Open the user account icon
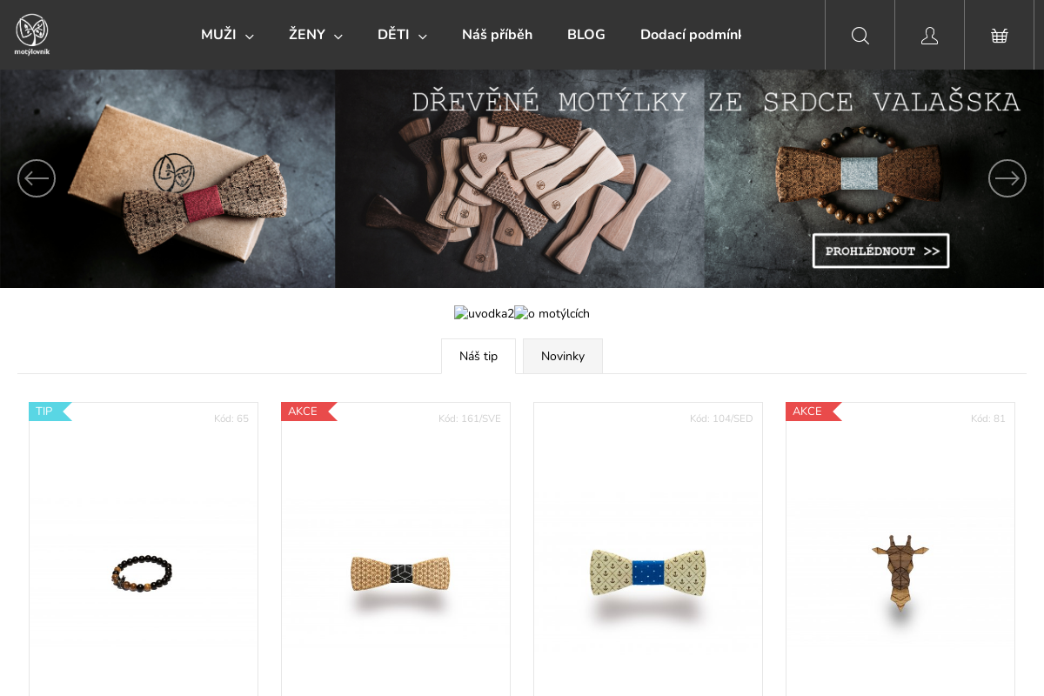 [x=929, y=35]
